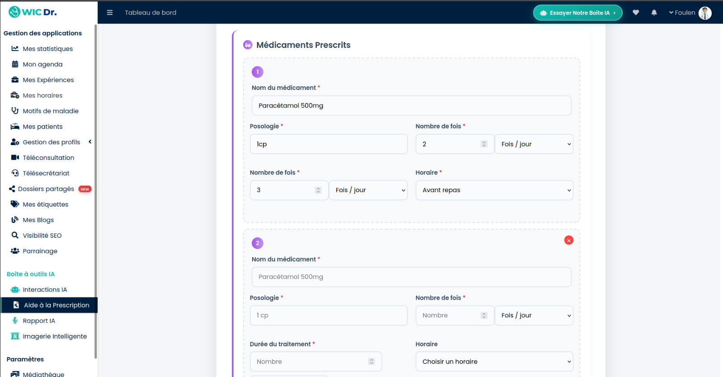Click Médicaments Prescrits section icon
This screenshot has width=723, height=377.
(x=248, y=45)
